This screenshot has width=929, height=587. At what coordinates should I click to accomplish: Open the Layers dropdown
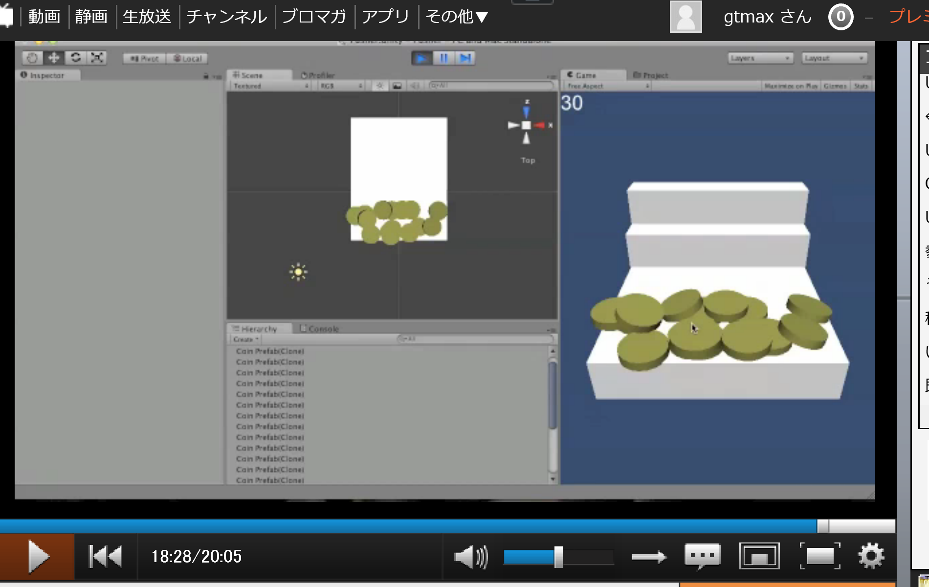point(760,58)
